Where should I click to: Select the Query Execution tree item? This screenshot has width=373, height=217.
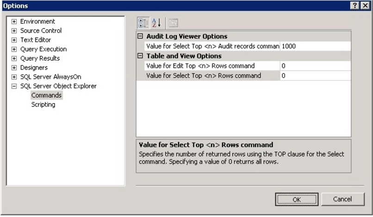[44, 49]
